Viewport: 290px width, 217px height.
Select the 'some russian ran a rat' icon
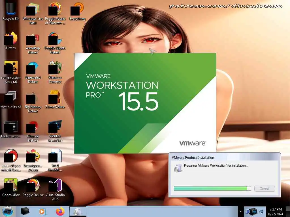(11, 72)
